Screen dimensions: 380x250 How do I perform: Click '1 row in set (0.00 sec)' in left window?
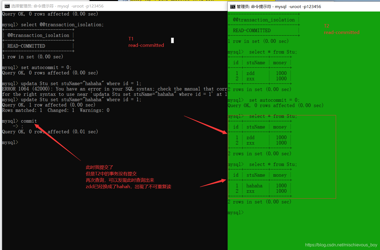click(x=33, y=57)
